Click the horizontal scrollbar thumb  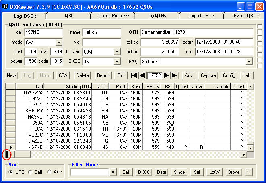coord(23,154)
